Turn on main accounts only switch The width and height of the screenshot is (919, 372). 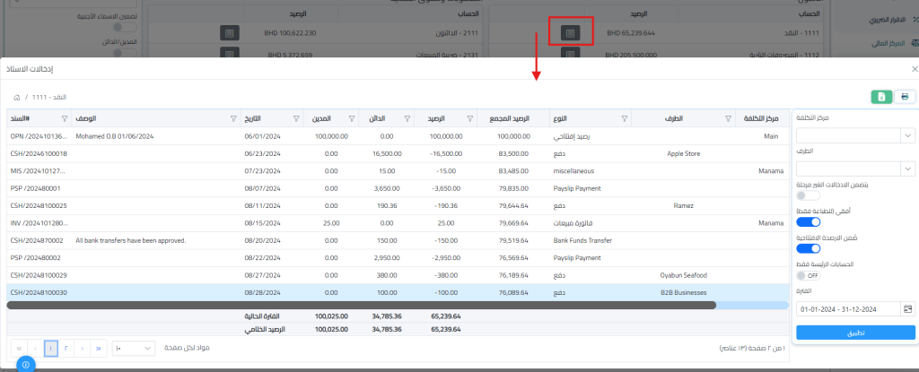808,275
